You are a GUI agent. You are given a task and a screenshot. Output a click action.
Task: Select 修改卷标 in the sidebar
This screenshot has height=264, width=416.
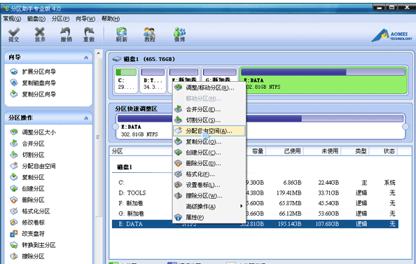pyautogui.click(x=27, y=223)
